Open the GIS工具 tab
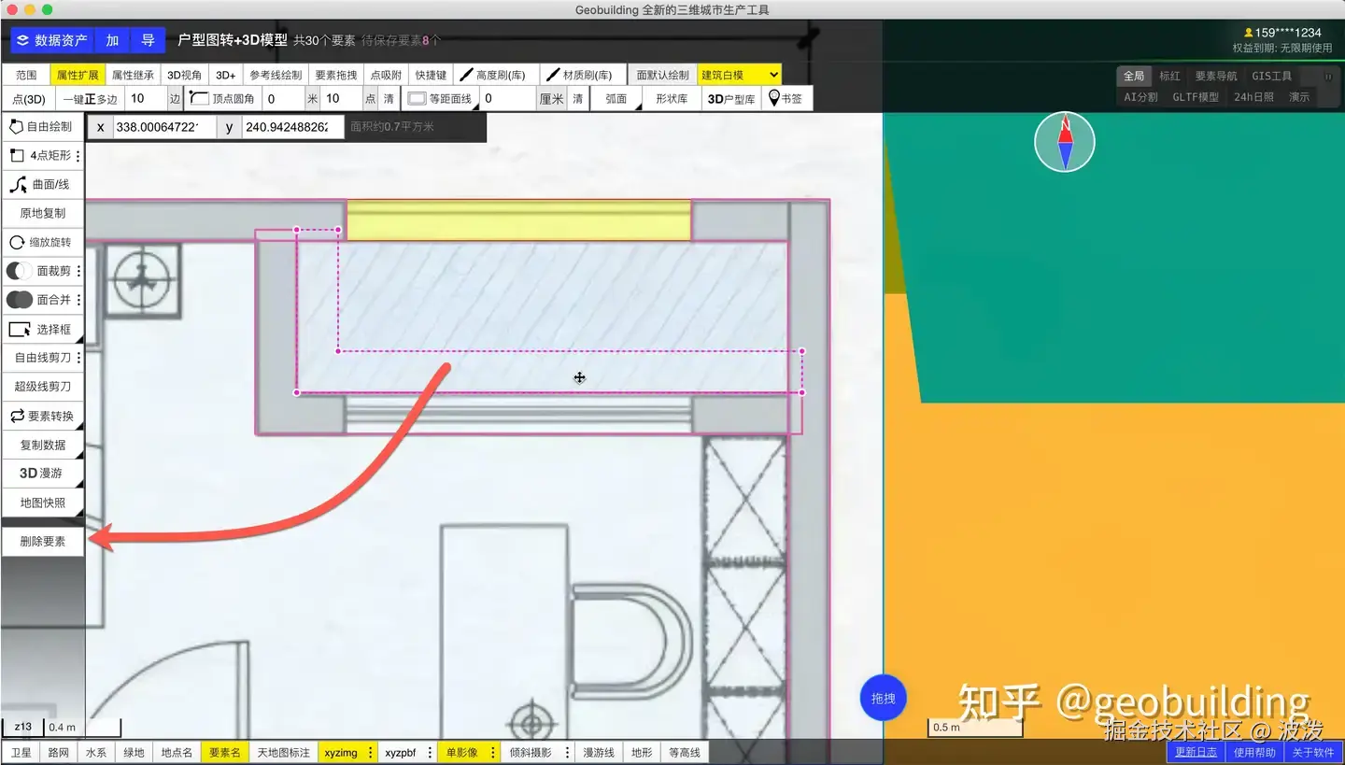The height and width of the screenshot is (765, 1345). point(1272,77)
